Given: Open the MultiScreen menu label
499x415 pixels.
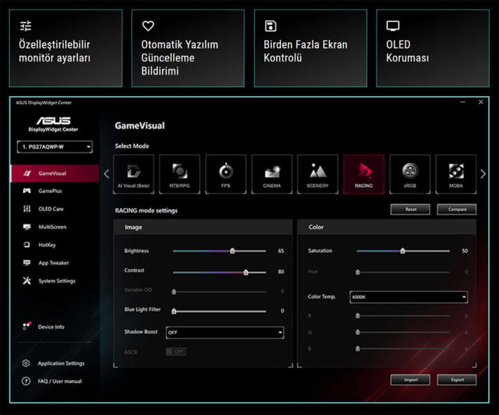Looking at the screenshot, I should 53,227.
